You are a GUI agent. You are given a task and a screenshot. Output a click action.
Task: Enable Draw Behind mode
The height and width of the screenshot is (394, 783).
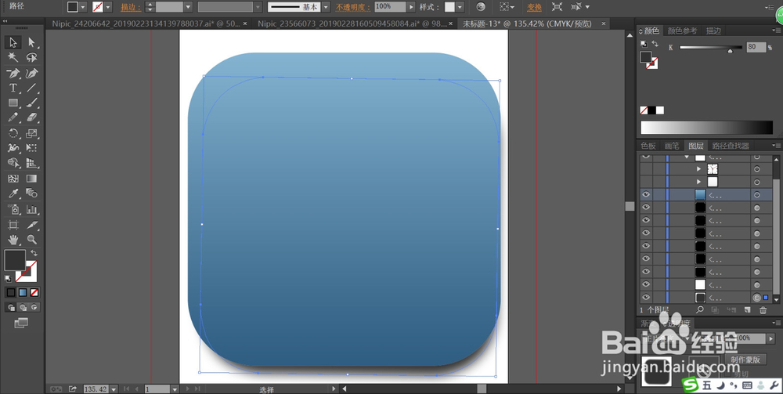pyautogui.click(x=23, y=308)
